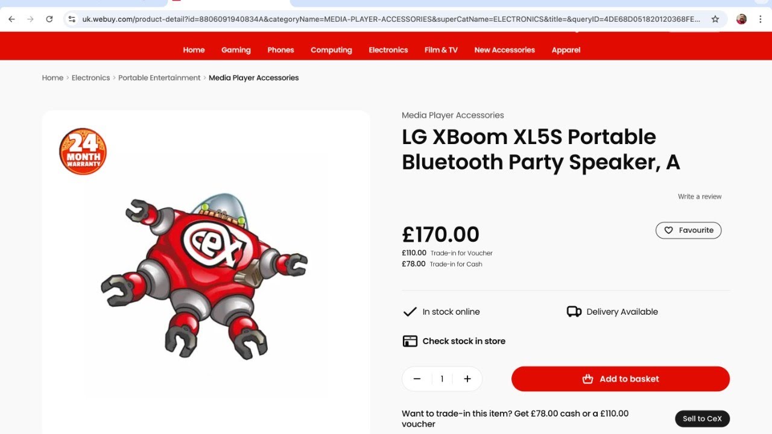The width and height of the screenshot is (772, 434).
Task: Open Chrome three-dot menu
Action: click(761, 19)
